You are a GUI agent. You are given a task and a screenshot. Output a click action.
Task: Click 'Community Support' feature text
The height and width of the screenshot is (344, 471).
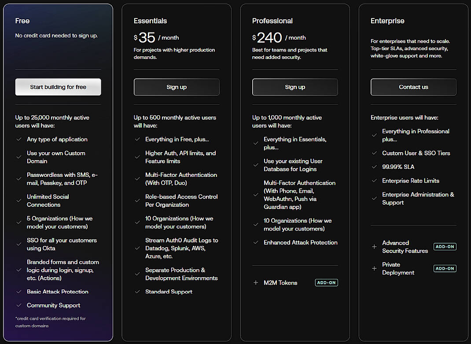(53, 305)
